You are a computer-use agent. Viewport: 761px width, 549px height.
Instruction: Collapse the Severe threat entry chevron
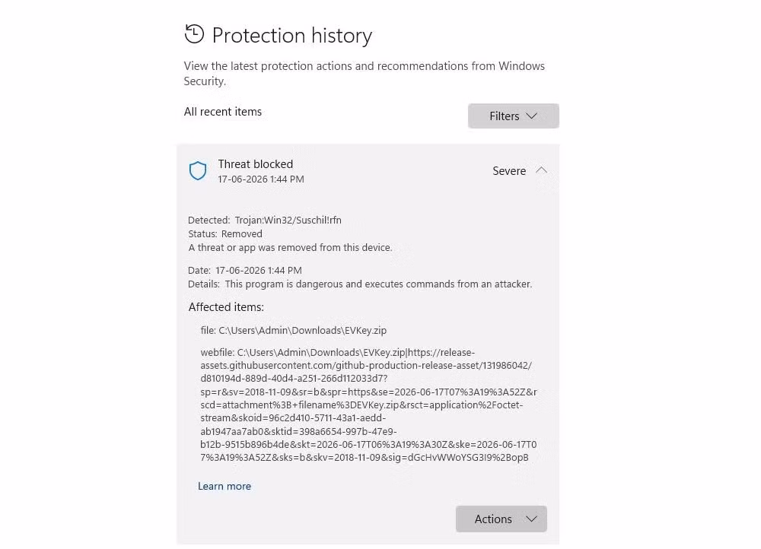[541, 170]
